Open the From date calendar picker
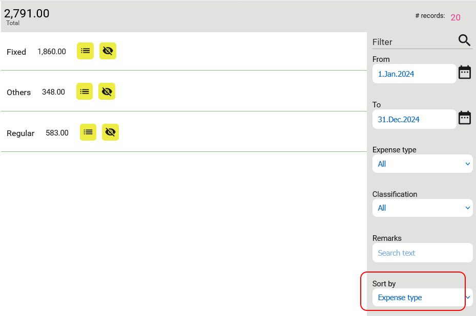476x316 pixels. 464,73
